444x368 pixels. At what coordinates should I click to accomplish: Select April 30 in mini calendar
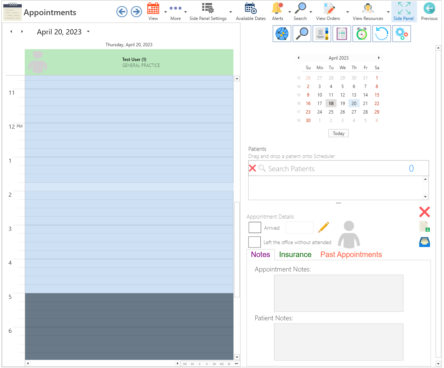point(308,121)
